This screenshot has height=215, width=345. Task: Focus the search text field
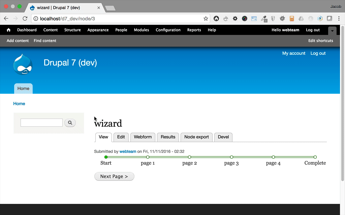(x=41, y=123)
